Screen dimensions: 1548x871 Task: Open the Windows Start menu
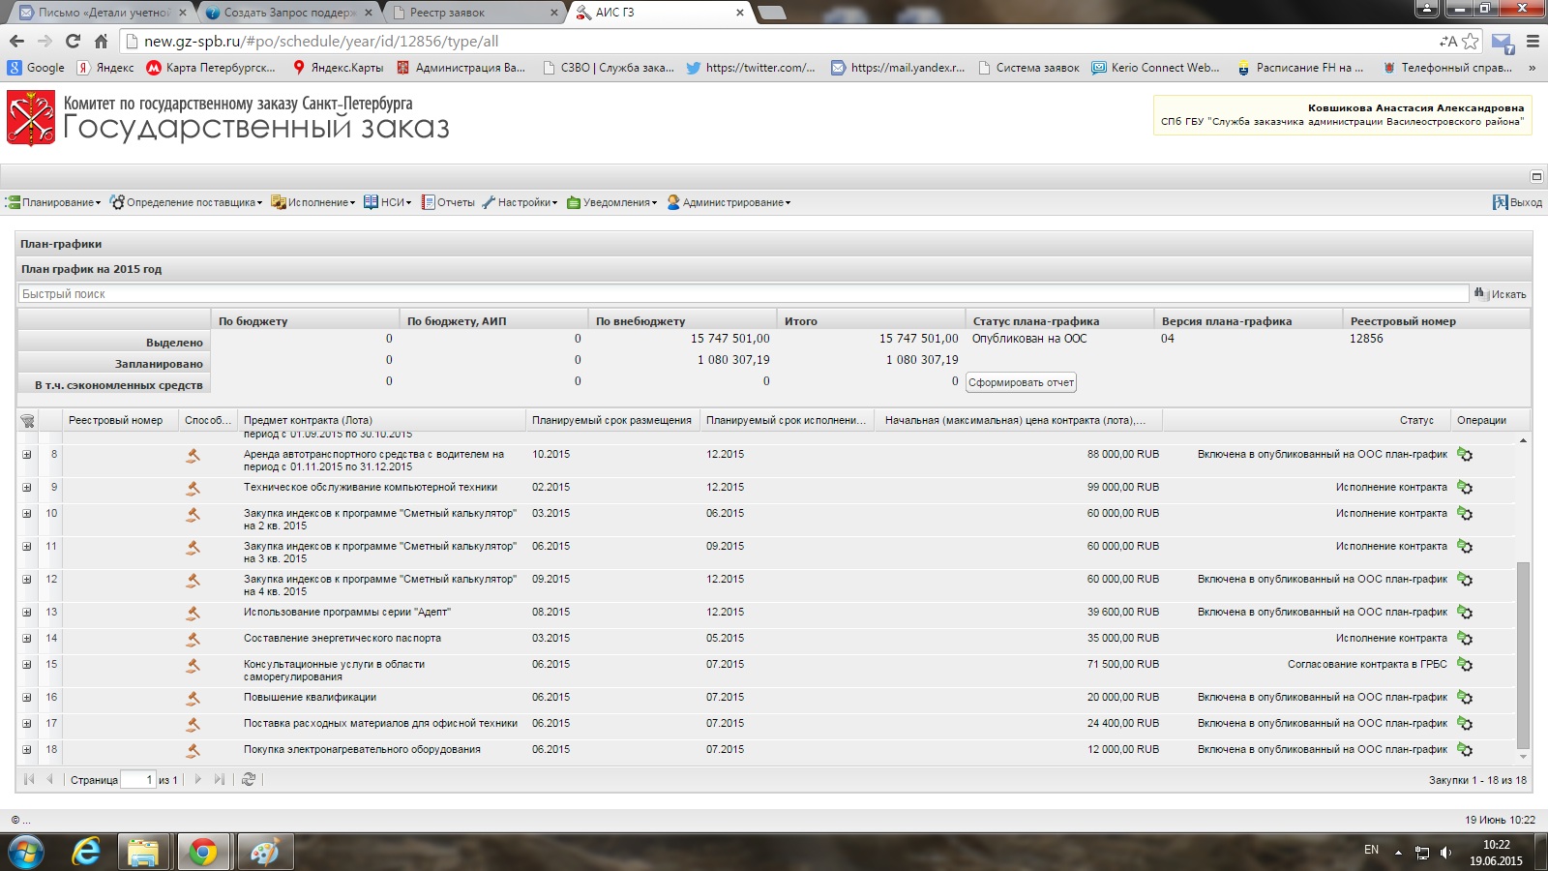pyautogui.click(x=26, y=852)
